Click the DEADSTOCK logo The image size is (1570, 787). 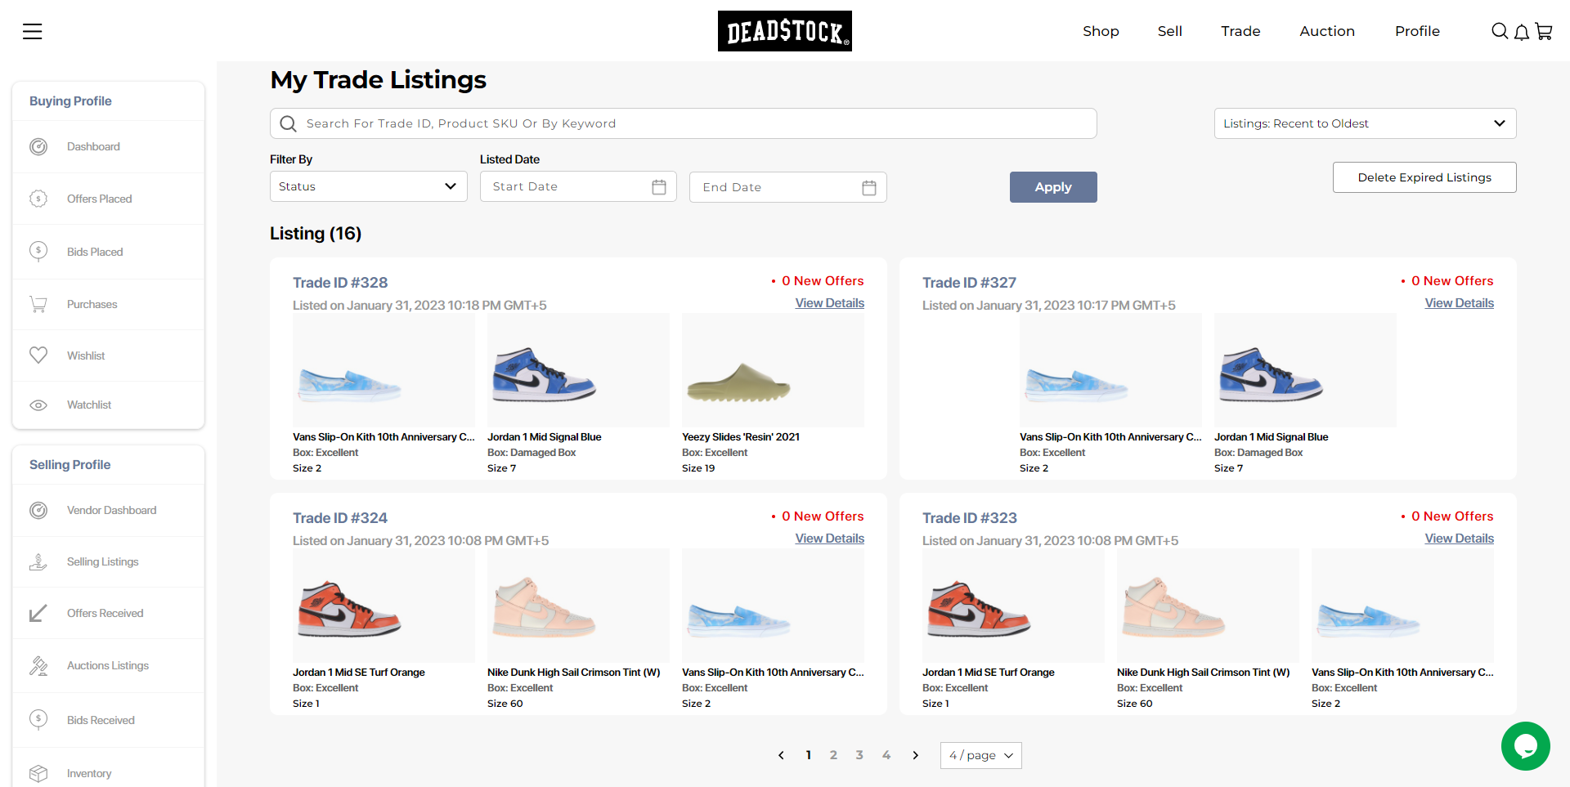pyautogui.click(x=785, y=31)
